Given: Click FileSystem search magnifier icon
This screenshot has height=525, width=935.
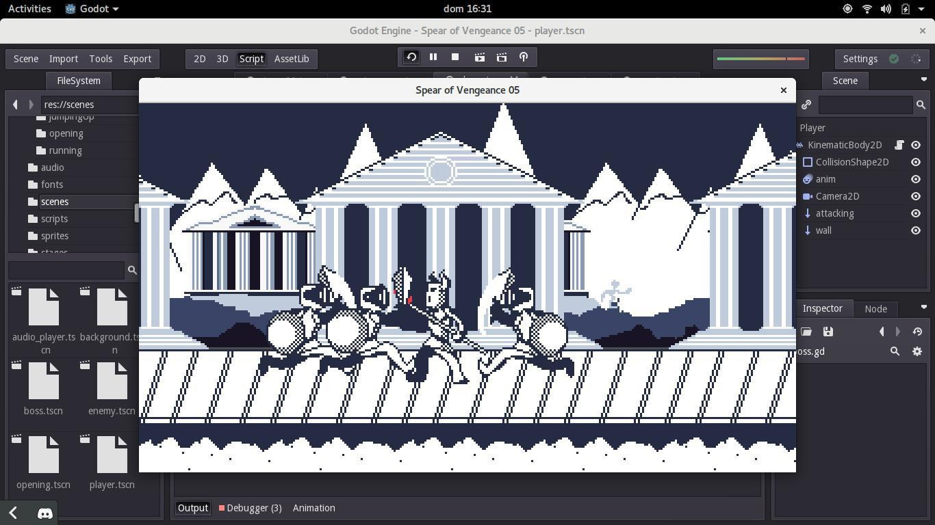Looking at the screenshot, I should 132,270.
